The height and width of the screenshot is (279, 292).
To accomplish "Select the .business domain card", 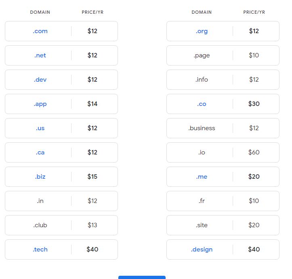I will (x=223, y=128).
